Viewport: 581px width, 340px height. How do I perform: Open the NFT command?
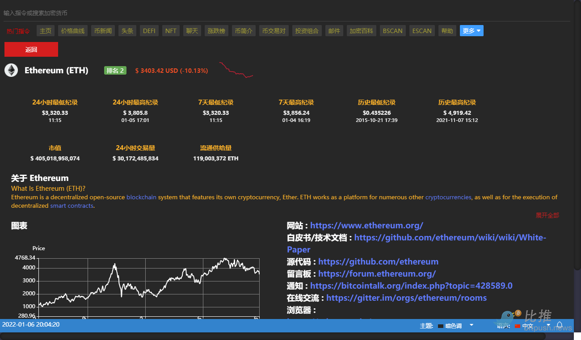[x=171, y=31]
